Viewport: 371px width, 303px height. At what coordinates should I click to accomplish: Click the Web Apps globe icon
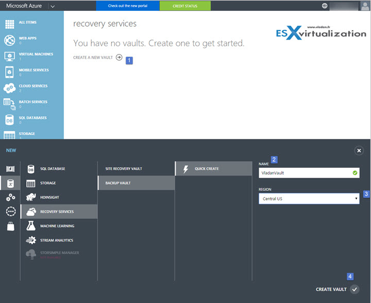9,40
